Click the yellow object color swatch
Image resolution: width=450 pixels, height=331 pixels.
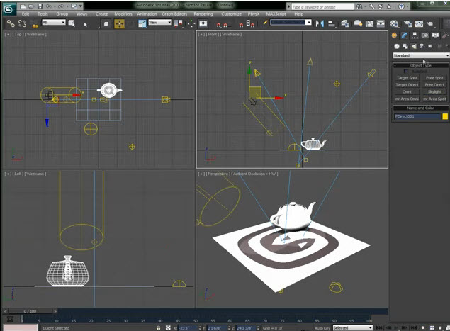445,116
